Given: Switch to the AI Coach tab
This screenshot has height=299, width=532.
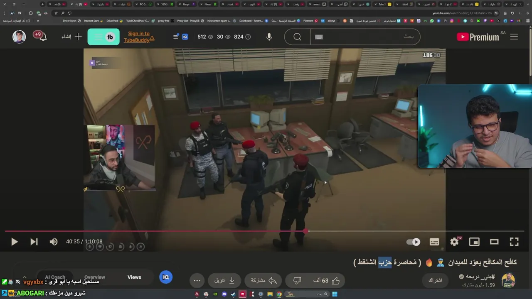Looking at the screenshot, I should [55, 277].
